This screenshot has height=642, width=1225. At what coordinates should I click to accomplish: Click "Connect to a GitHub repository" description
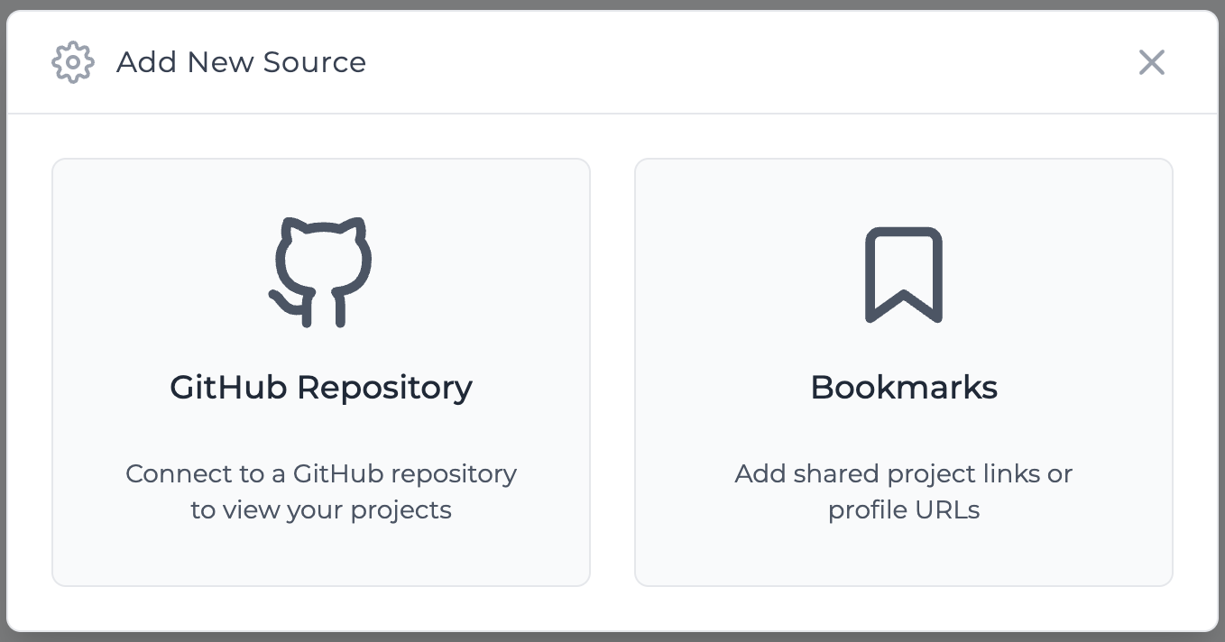click(x=321, y=473)
